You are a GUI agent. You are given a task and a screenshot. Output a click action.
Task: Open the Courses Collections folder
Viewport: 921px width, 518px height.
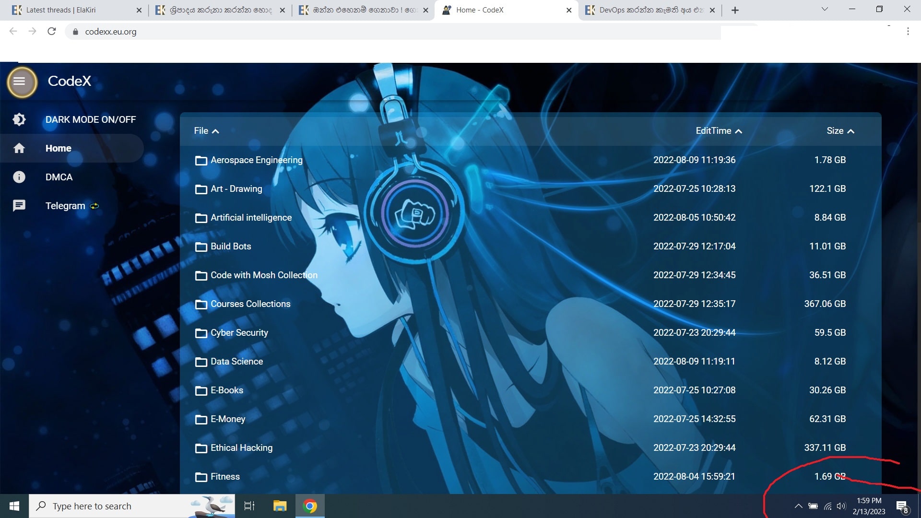[x=250, y=304]
